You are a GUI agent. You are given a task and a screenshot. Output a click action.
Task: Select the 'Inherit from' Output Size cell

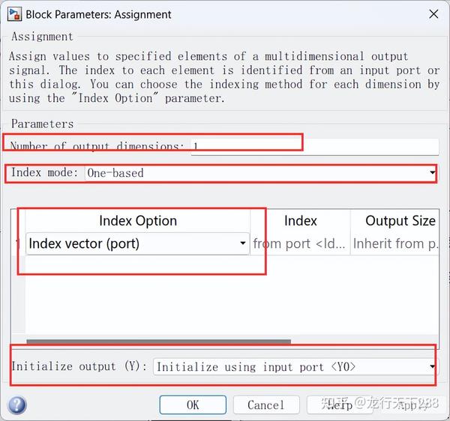394,243
